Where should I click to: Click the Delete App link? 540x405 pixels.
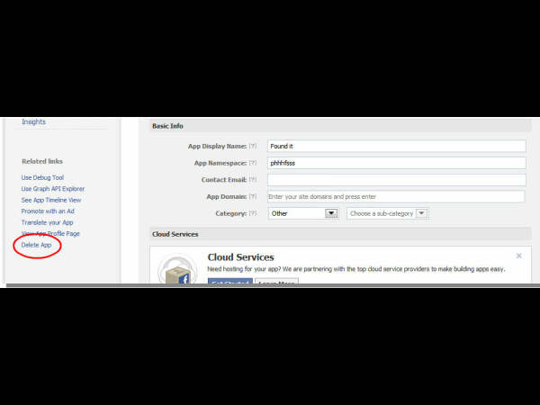pyautogui.click(x=37, y=245)
